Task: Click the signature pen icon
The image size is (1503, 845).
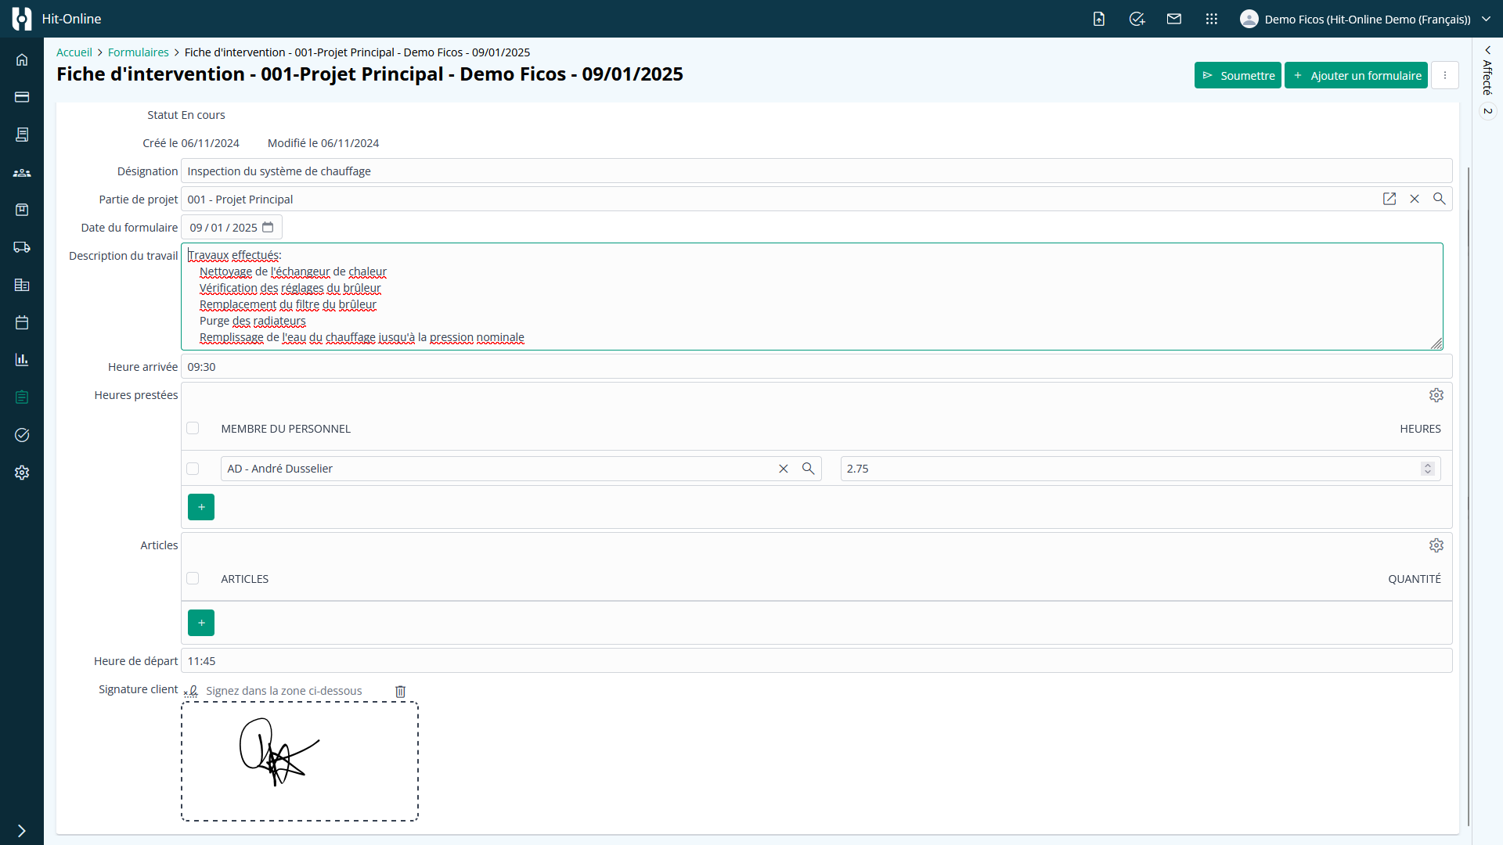Action: [x=191, y=691]
